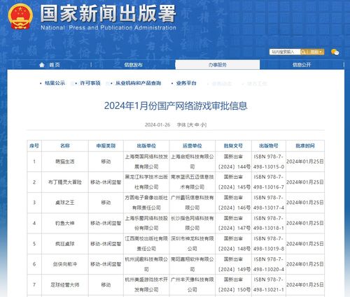Click the publish date 2024-01-26
350x297 pixels.
click(x=157, y=125)
